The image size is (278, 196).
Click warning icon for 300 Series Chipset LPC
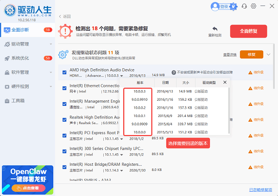250,151
